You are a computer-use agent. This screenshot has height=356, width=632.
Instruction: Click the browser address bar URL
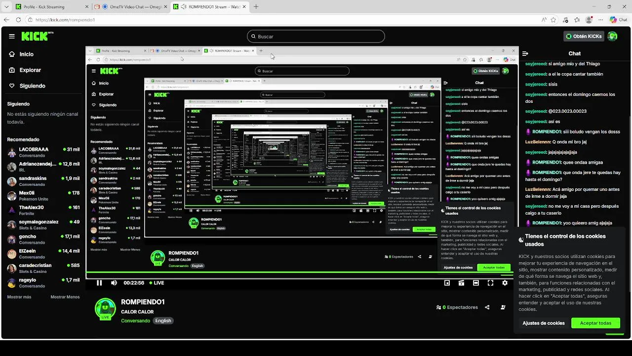[x=65, y=20]
